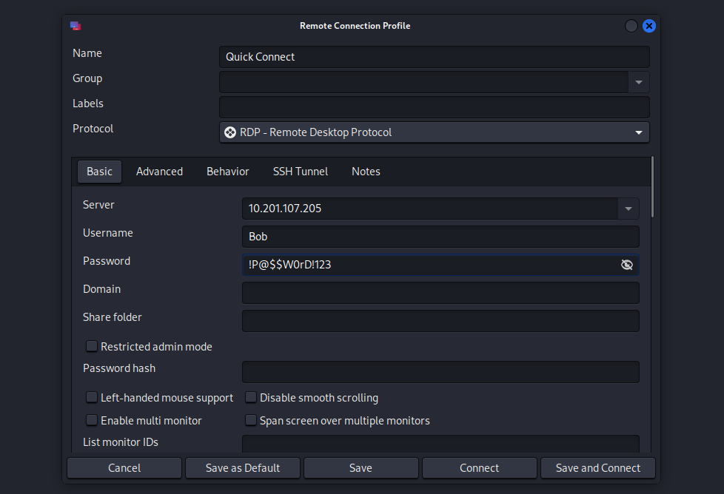Click the vertical scrollbar of settings panel
The image size is (724, 494).
point(652,186)
